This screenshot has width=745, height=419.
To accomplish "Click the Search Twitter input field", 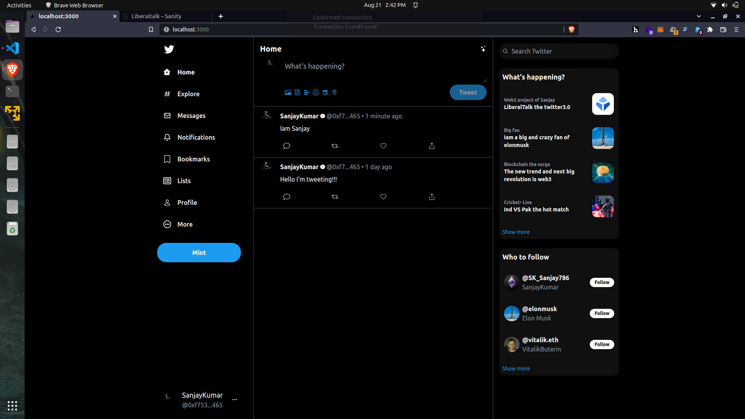I will point(559,51).
